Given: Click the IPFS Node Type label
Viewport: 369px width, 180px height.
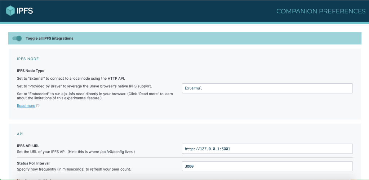Looking at the screenshot, I should point(31,71).
